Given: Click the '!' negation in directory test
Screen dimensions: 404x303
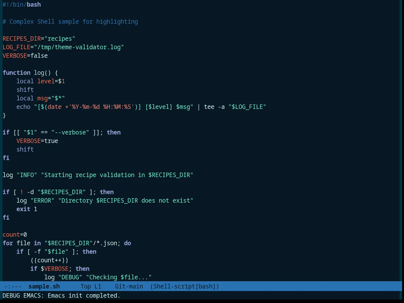Looking at the screenshot, I should pyautogui.click(x=22, y=192).
